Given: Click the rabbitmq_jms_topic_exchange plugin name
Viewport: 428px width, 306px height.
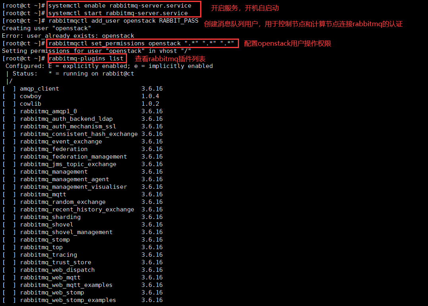Looking at the screenshot, I should pos(68,164).
